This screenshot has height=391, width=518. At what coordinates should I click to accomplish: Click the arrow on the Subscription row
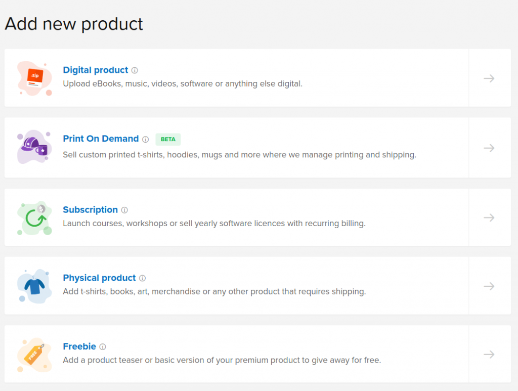point(489,218)
